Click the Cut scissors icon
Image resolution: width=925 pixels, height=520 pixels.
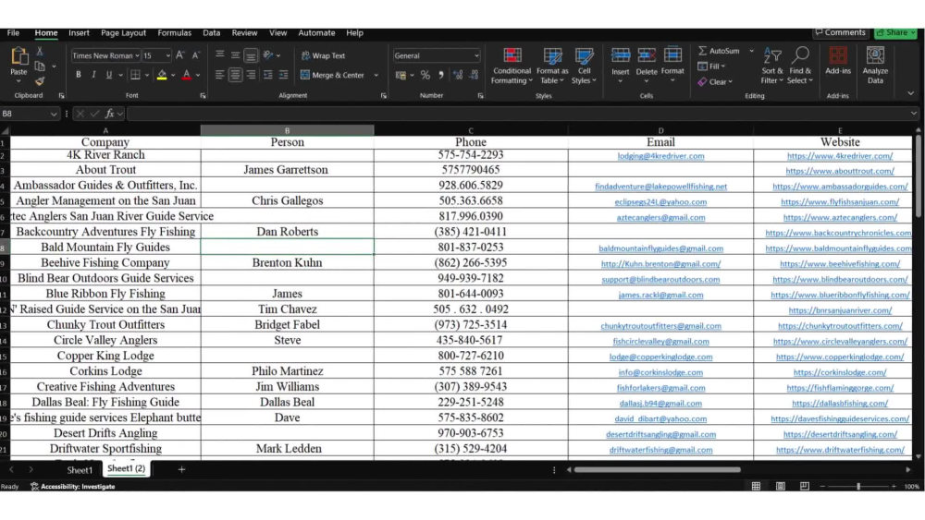coord(40,52)
